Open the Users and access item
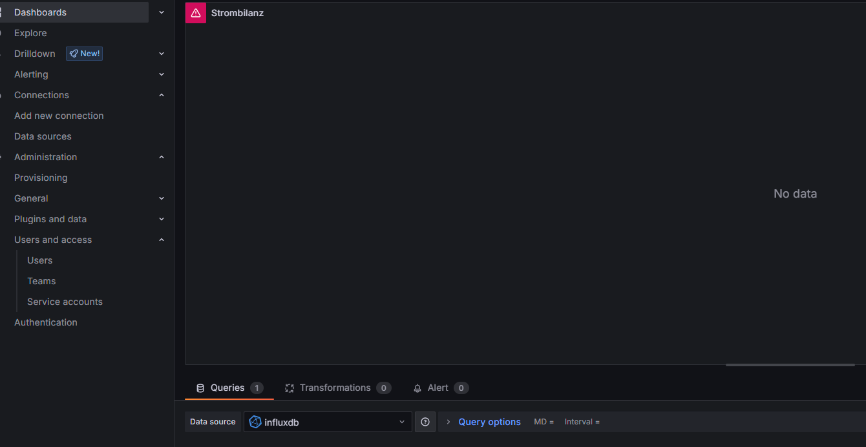866x447 pixels. click(x=53, y=240)
